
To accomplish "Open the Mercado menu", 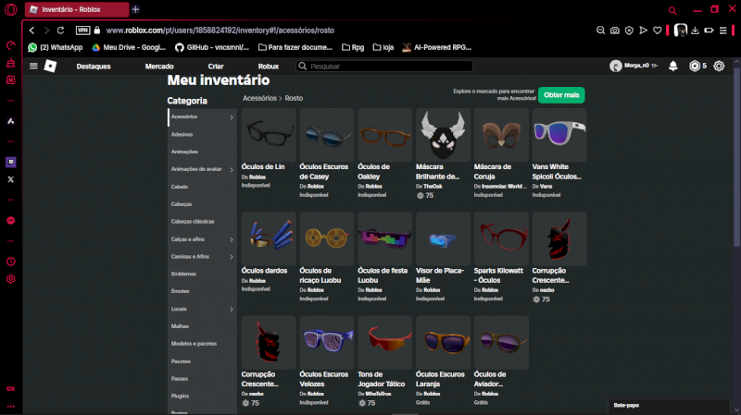I will (x=159, y=67).
